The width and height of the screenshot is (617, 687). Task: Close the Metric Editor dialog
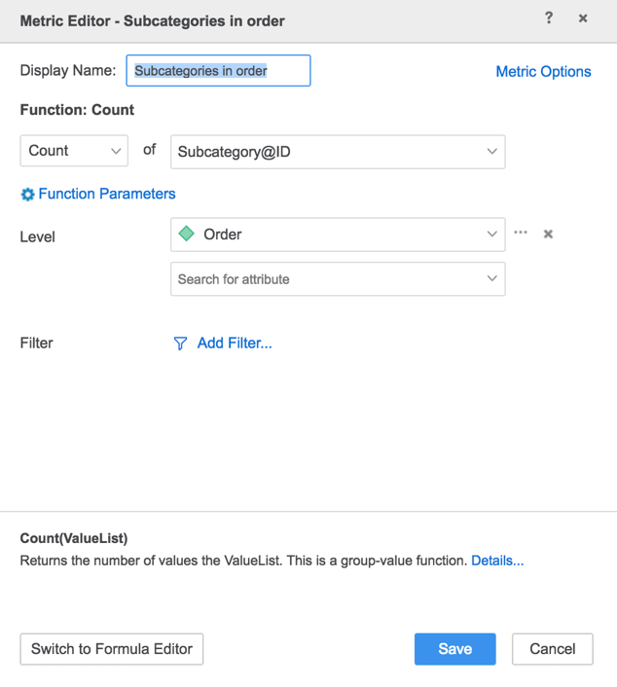pos(583,18)
